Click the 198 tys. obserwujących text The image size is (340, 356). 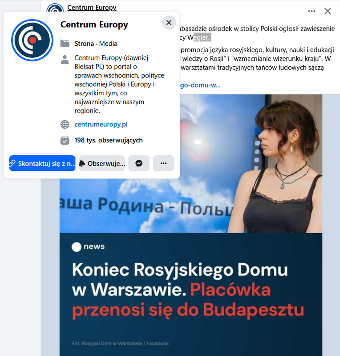109,140
